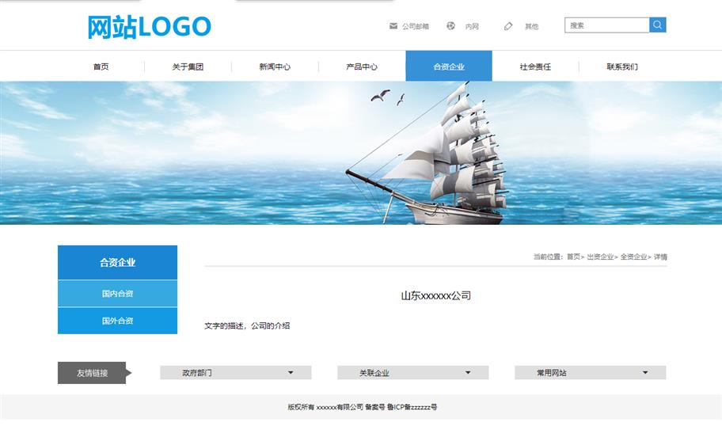Click the 其他 pencil icon
The image size is (722, 426).
pos(508,26)
